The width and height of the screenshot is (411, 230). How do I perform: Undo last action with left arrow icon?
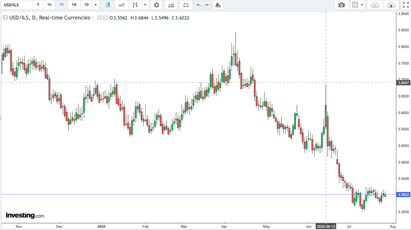pos(198,5)
